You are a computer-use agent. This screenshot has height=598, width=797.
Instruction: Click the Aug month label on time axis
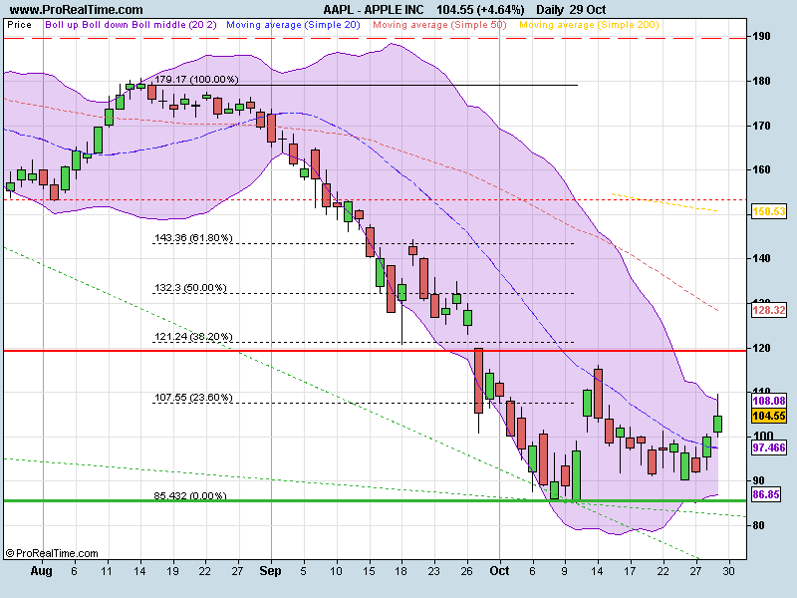click(41, 571)
